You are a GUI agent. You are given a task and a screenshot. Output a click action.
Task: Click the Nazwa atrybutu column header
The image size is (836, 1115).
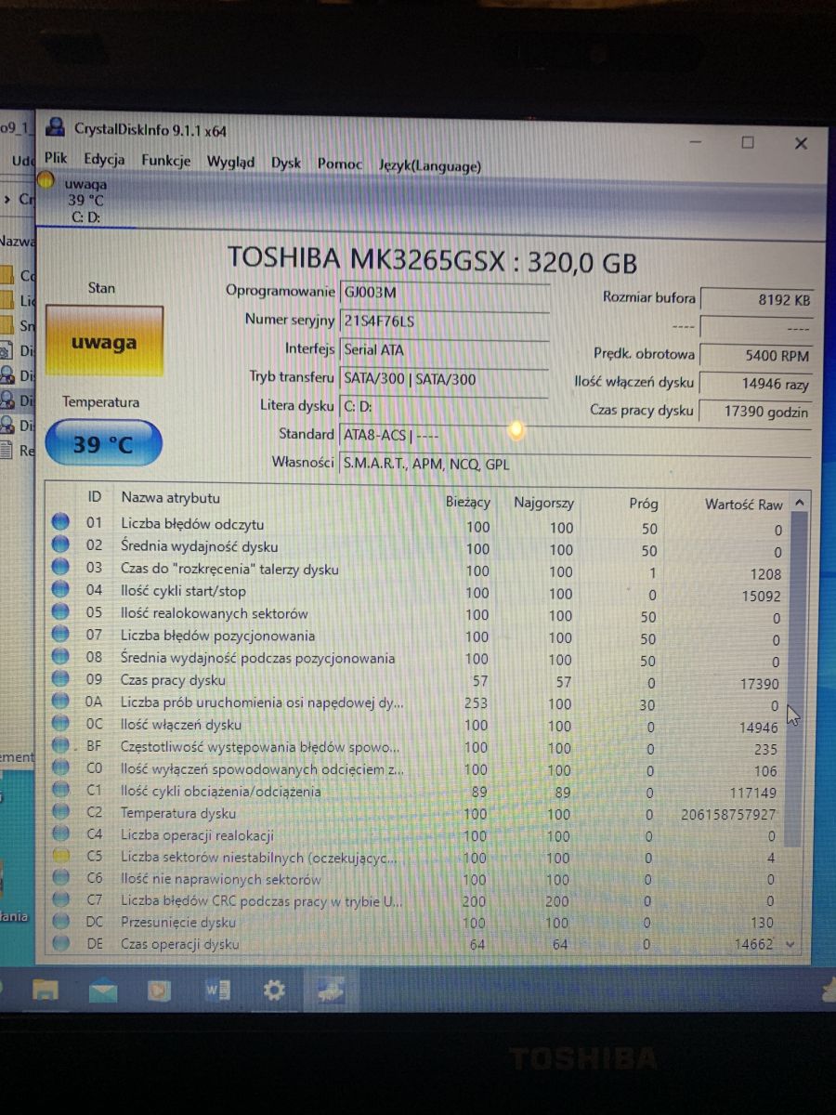pos(171,498)
